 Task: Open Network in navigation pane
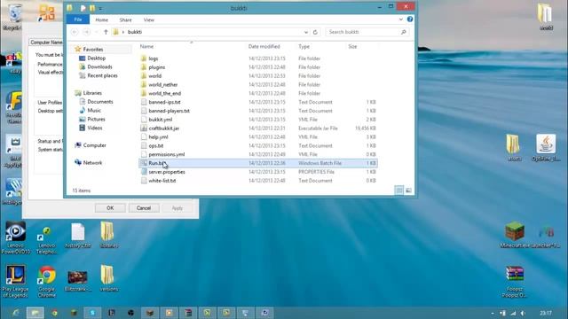[x=92, y=163]
